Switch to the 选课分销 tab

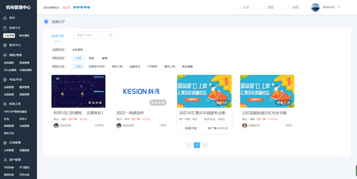57,36
